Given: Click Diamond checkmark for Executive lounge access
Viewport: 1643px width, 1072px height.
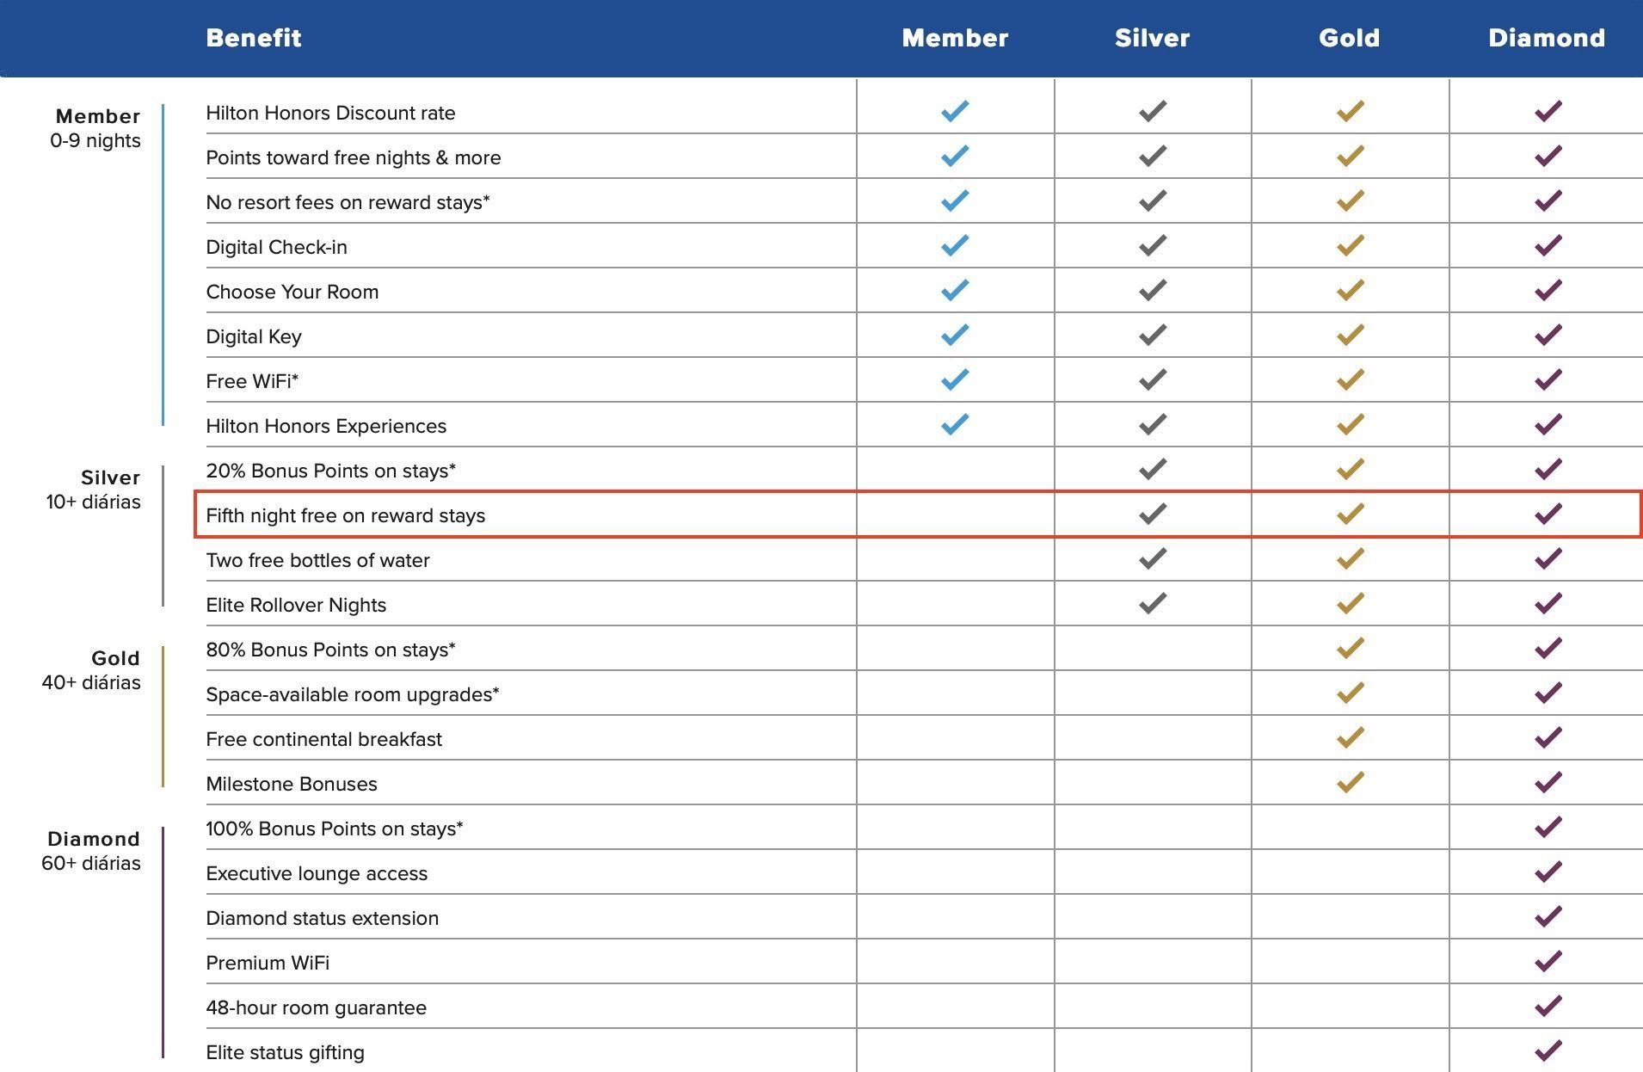Looking at the screenshot, I should (x=1548, y=872).
